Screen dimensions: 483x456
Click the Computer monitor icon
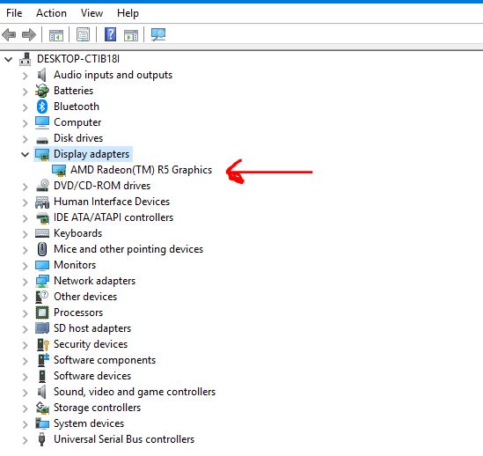click(42, 122)
